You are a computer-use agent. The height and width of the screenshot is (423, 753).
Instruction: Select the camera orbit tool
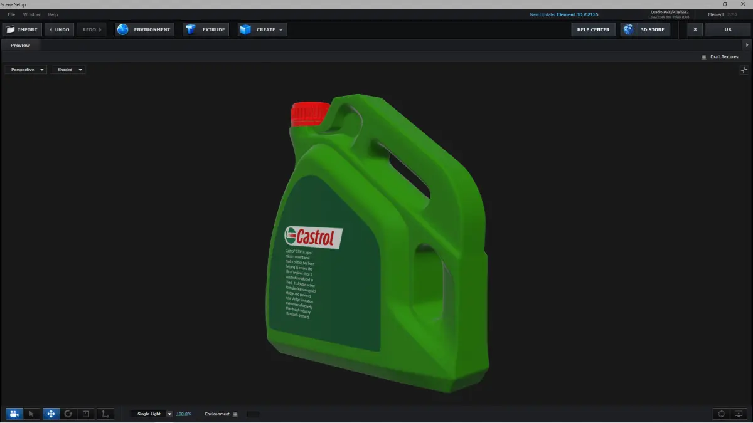[x=14, y=414]
